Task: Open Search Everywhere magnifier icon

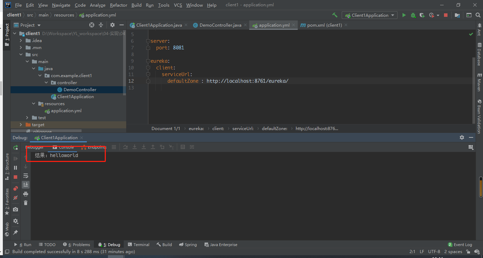Action: click(478, 15)
